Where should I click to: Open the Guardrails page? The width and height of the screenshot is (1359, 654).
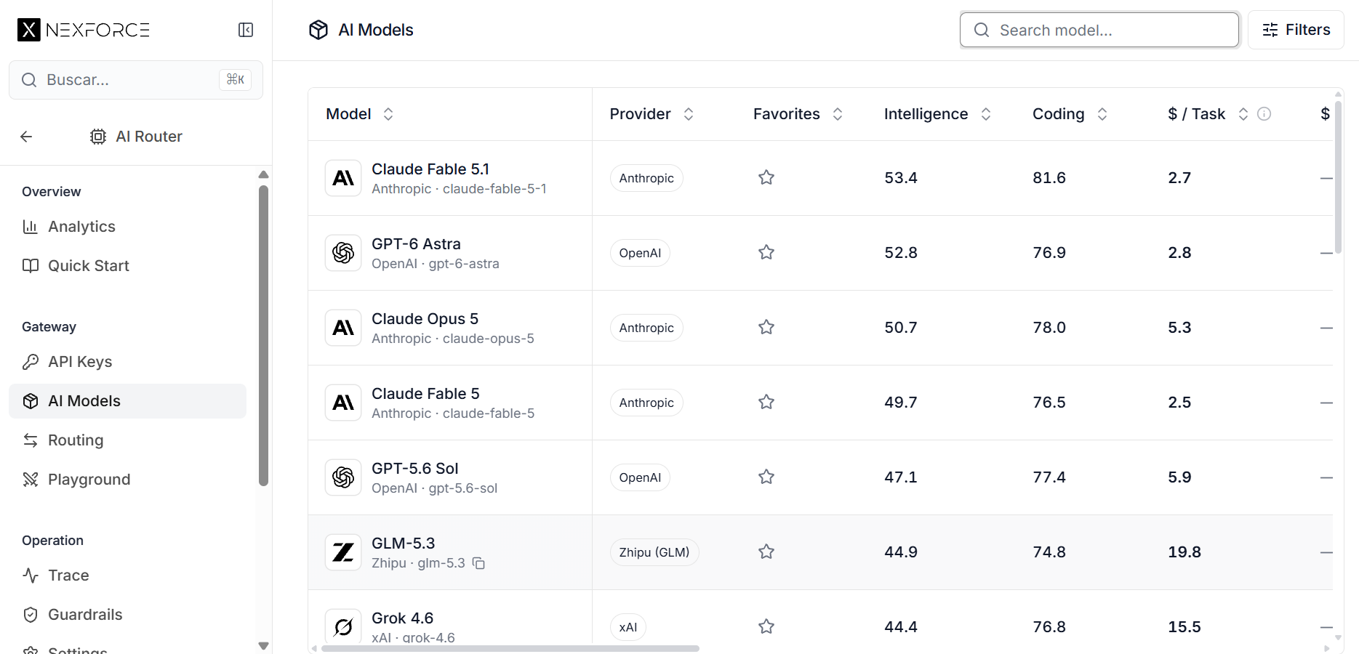pyautogui.click(x=127, y=615)
